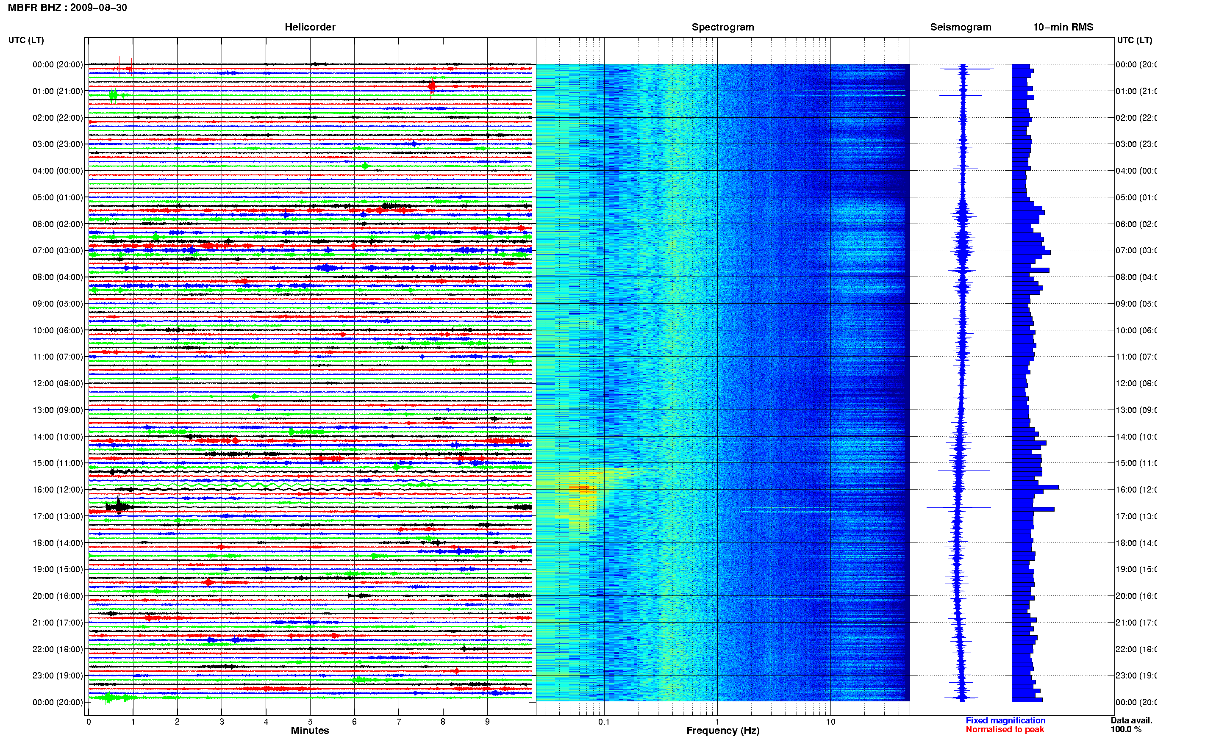Click the 'MBFR BHZ : 2009-08-30' title

click(67, 8)
